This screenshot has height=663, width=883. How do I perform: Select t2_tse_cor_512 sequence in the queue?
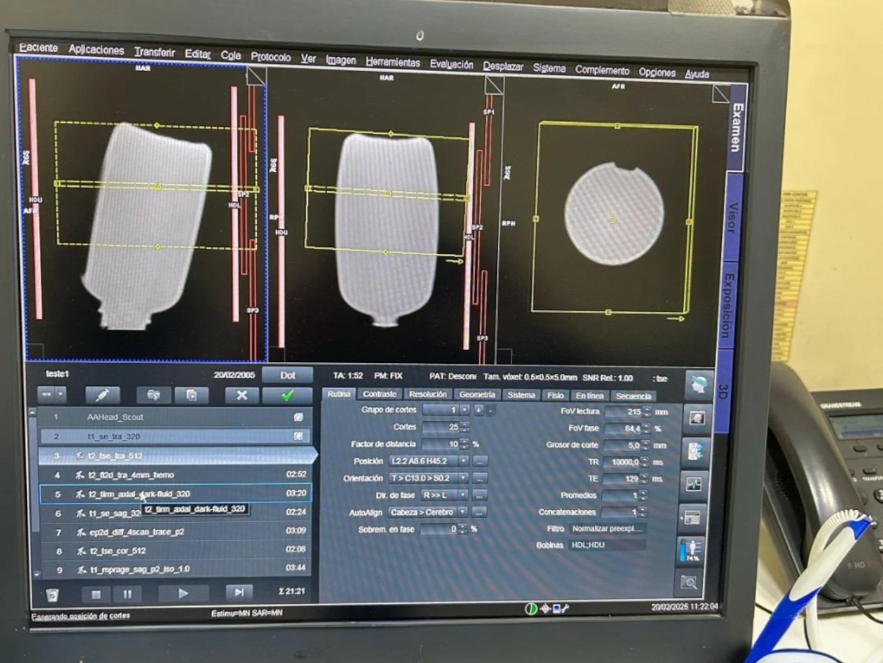(x=118, y=551)
